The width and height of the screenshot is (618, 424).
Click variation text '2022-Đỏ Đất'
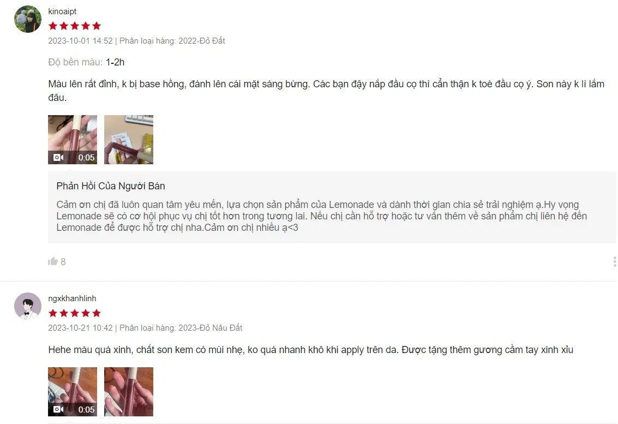point(202,40)
